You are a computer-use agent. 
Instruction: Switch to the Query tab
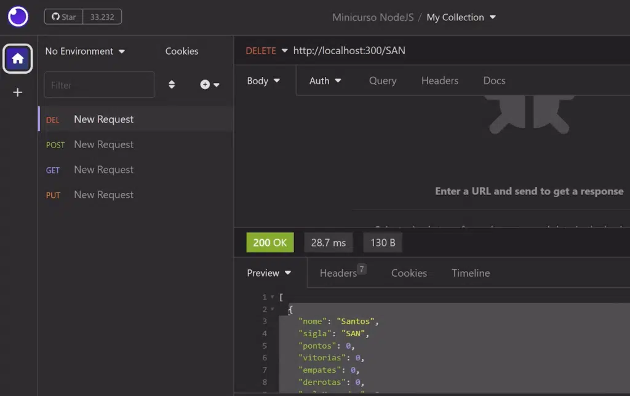(382, 81)
